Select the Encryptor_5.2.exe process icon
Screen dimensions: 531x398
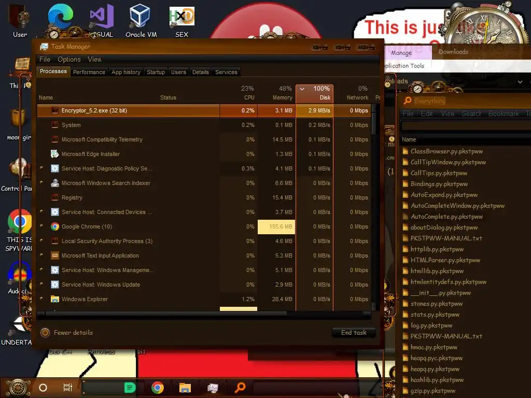click(x=54, y=110)
